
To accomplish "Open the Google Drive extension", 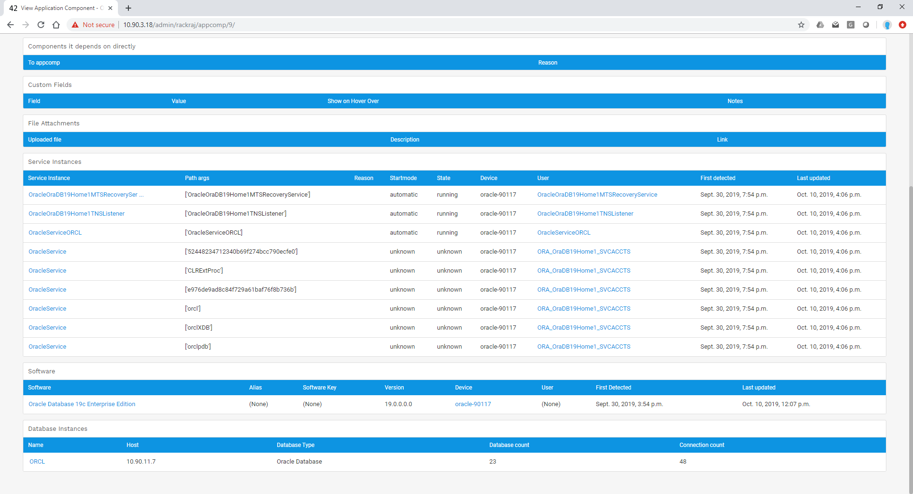I will tap(820, 25).
